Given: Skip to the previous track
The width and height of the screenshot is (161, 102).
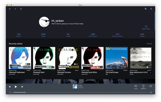Looking at the screenshot, I should pyautogui.click(x=10, y=87).
